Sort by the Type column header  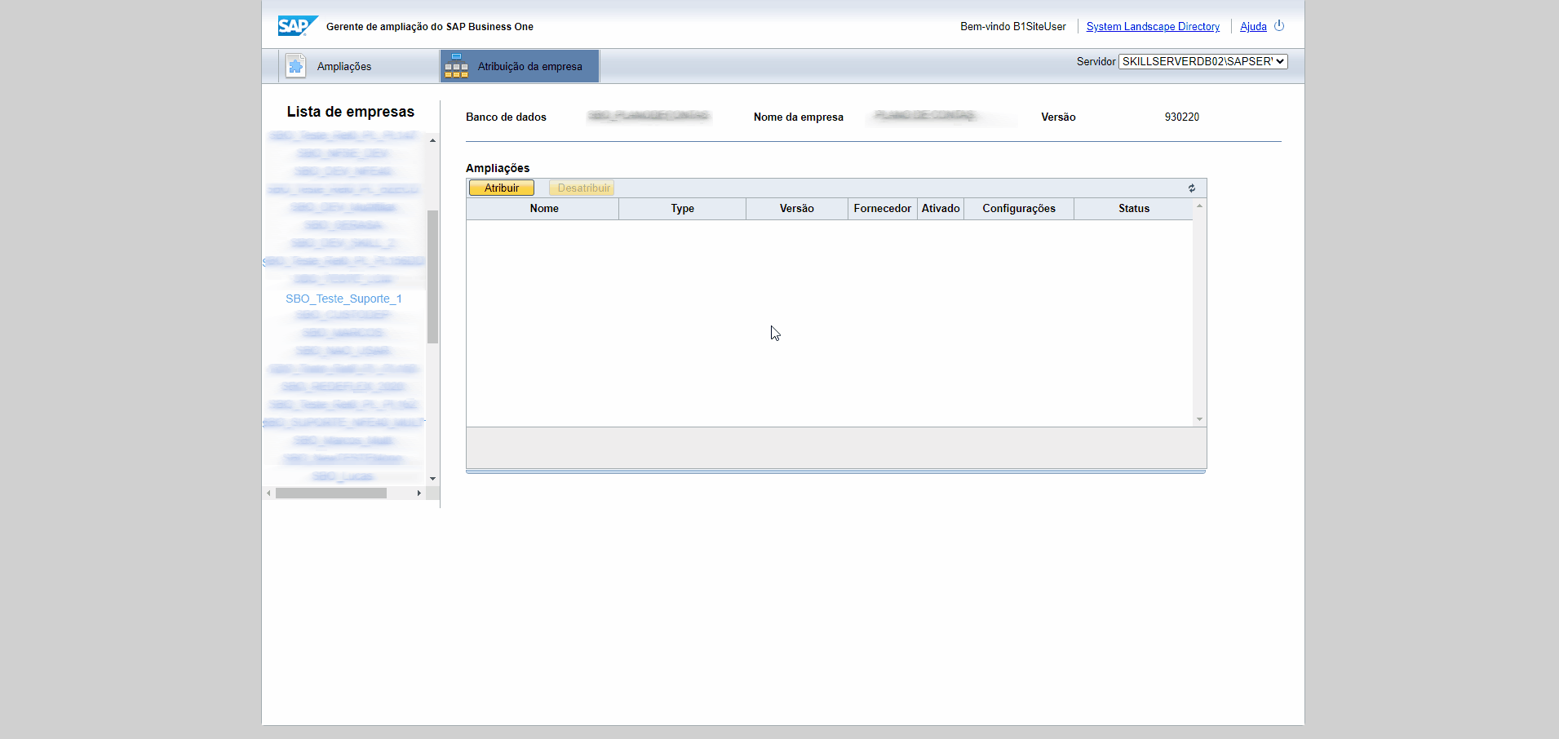[682, 208]
